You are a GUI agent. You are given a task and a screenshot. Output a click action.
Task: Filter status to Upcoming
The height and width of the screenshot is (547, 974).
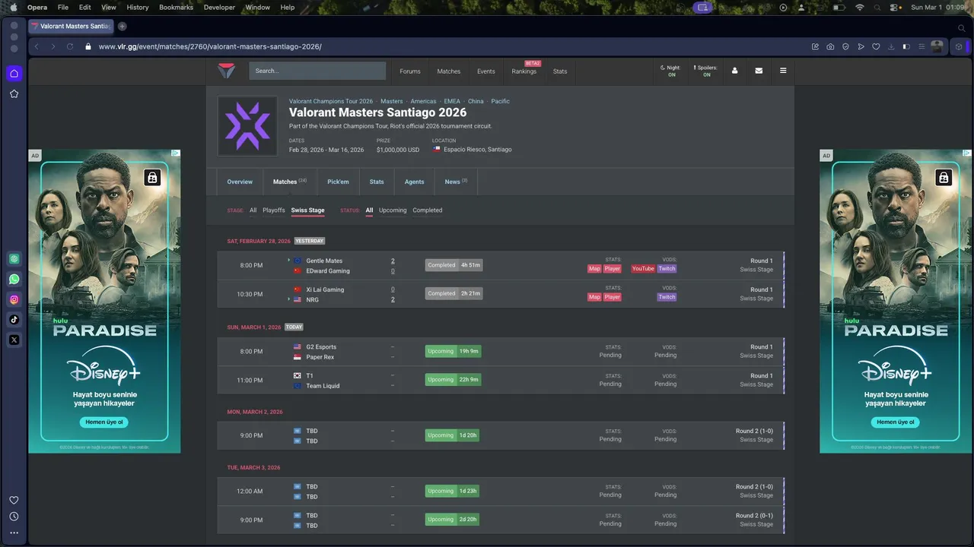[x=393, y=210]
